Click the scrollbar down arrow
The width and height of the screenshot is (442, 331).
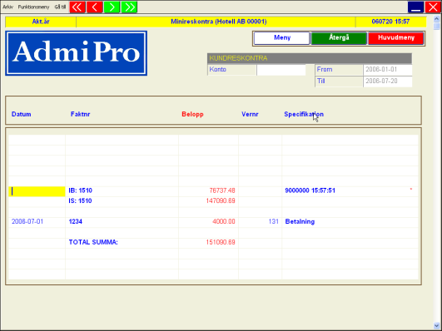(437, 326)
